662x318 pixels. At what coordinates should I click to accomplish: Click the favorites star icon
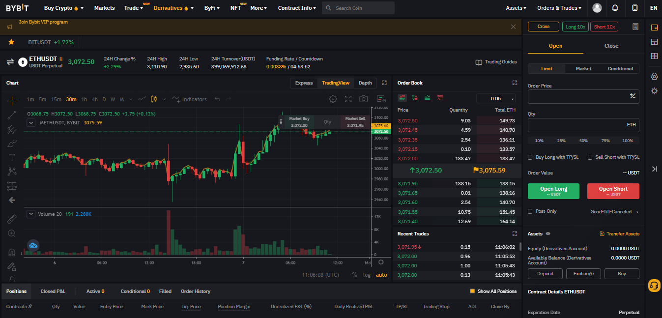(11, 42)
